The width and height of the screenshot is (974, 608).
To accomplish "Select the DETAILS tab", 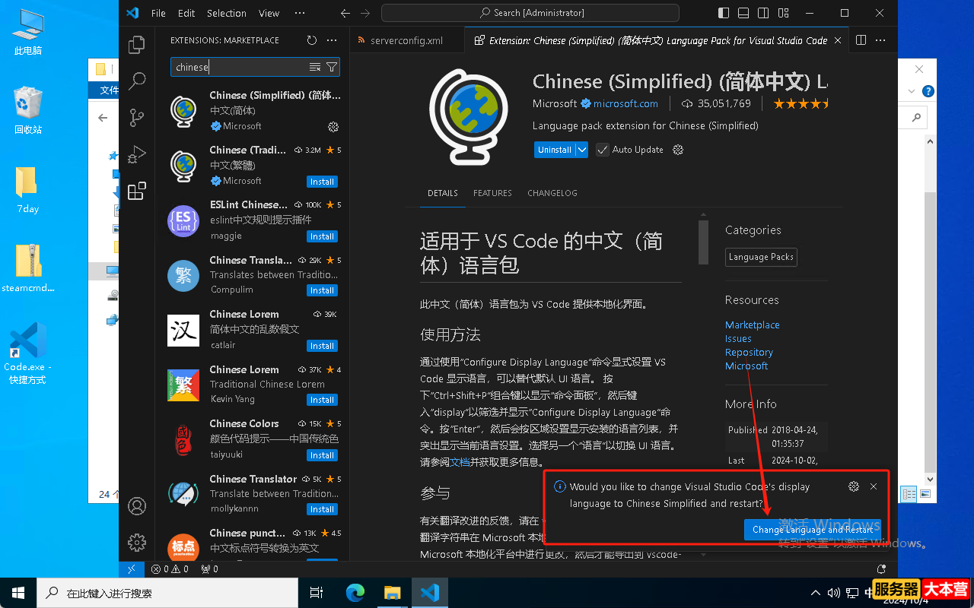I will (x=443, y=193).
